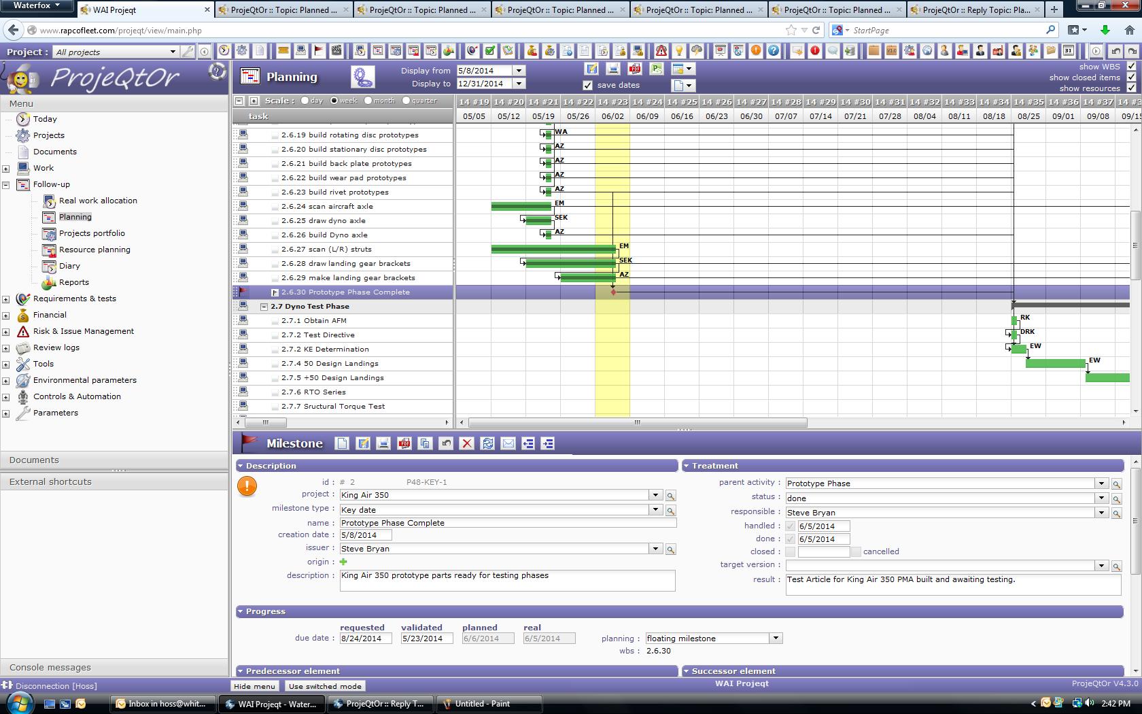Click the Gantt chart horizontal scrollbar

click(x=637, y=422)
